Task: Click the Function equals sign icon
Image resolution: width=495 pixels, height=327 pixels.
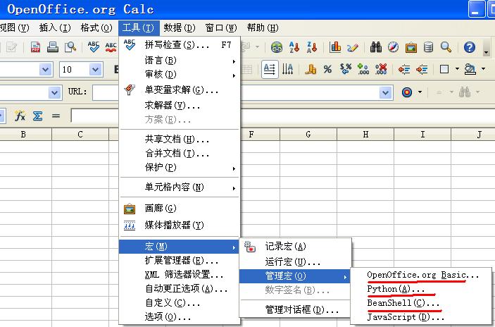Action: (56, 116)
